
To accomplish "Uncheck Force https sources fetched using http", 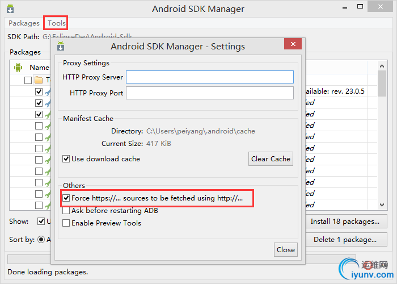I will click(66, 198).
